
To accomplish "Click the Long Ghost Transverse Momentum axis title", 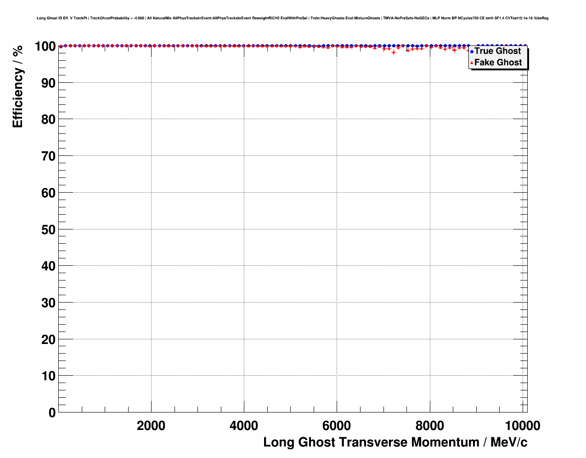I will pos(395,442).
